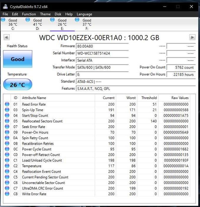The width and height of the screenshot is (200, 207).
Task: Click the Features field S.M.A.R.T., NCQ, GPL
Action: point(136,89)
